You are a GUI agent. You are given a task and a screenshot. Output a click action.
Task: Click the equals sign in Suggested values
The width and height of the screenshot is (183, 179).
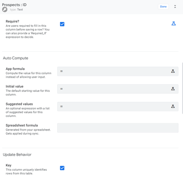point(61,106)
